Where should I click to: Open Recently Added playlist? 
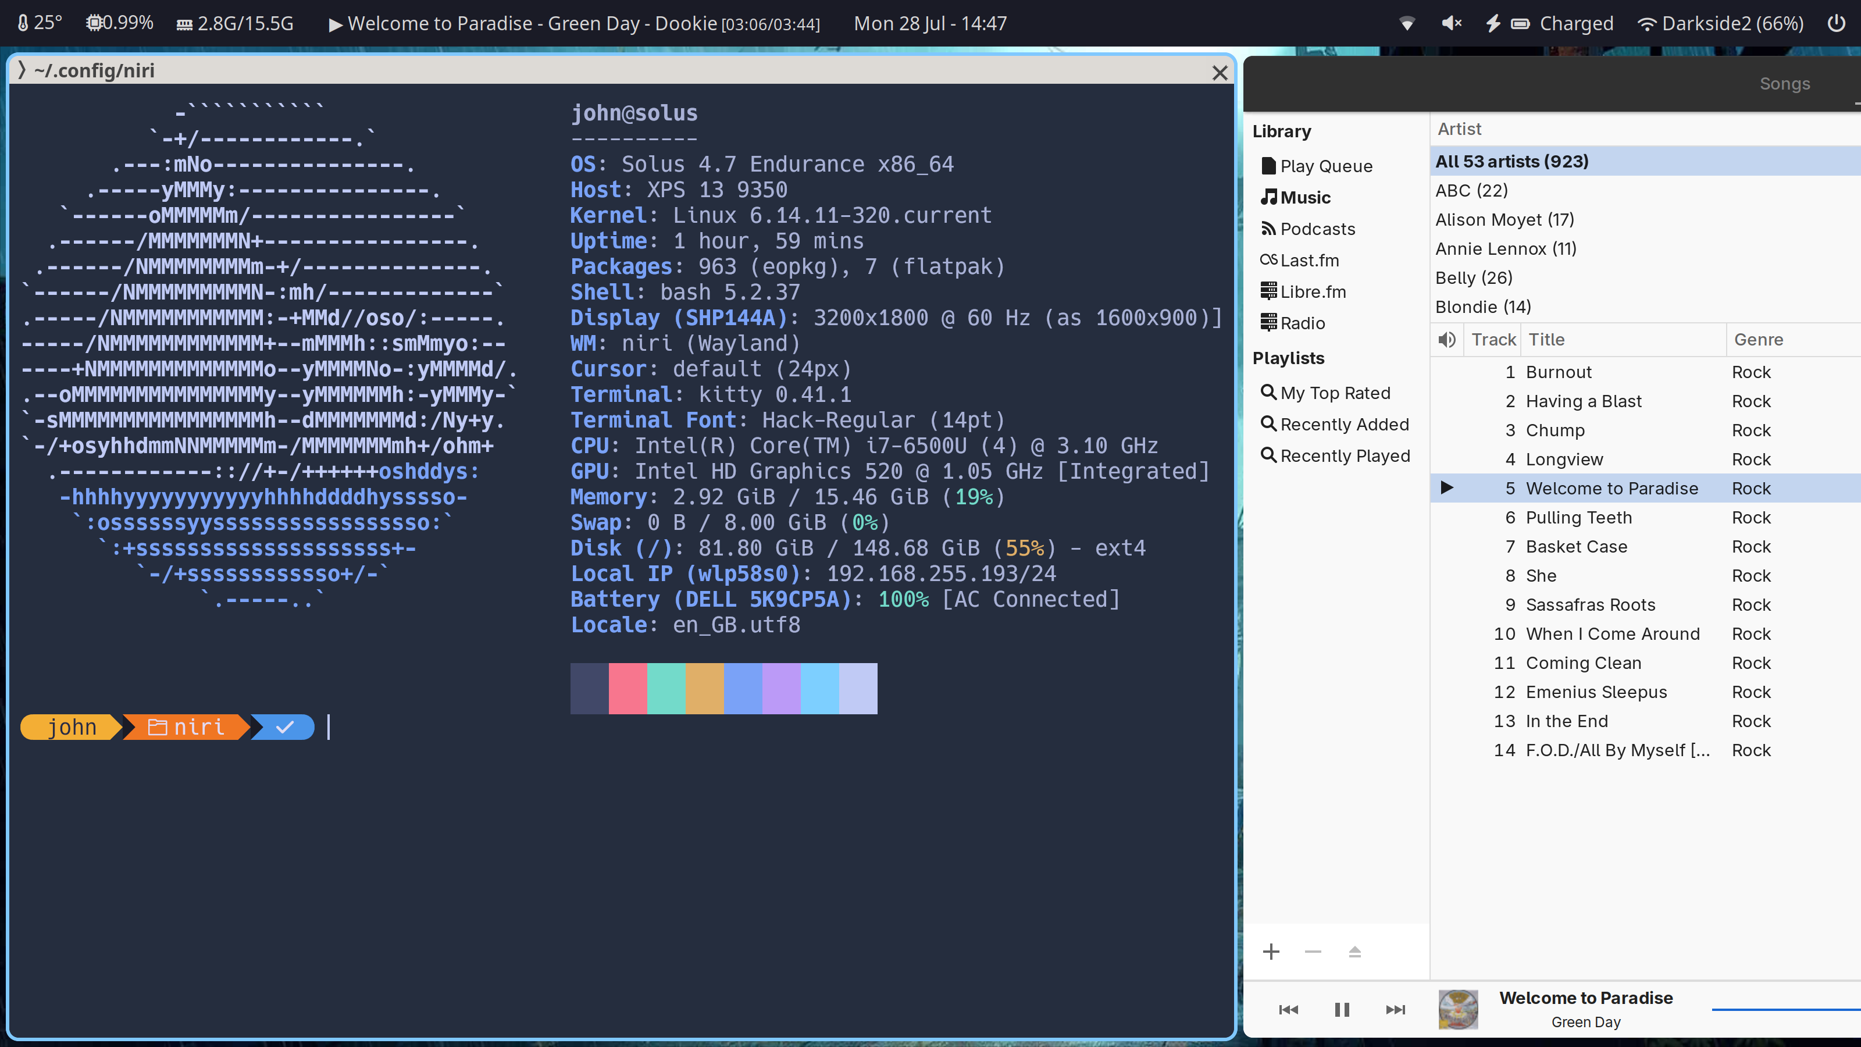[x=1334, y=424]
